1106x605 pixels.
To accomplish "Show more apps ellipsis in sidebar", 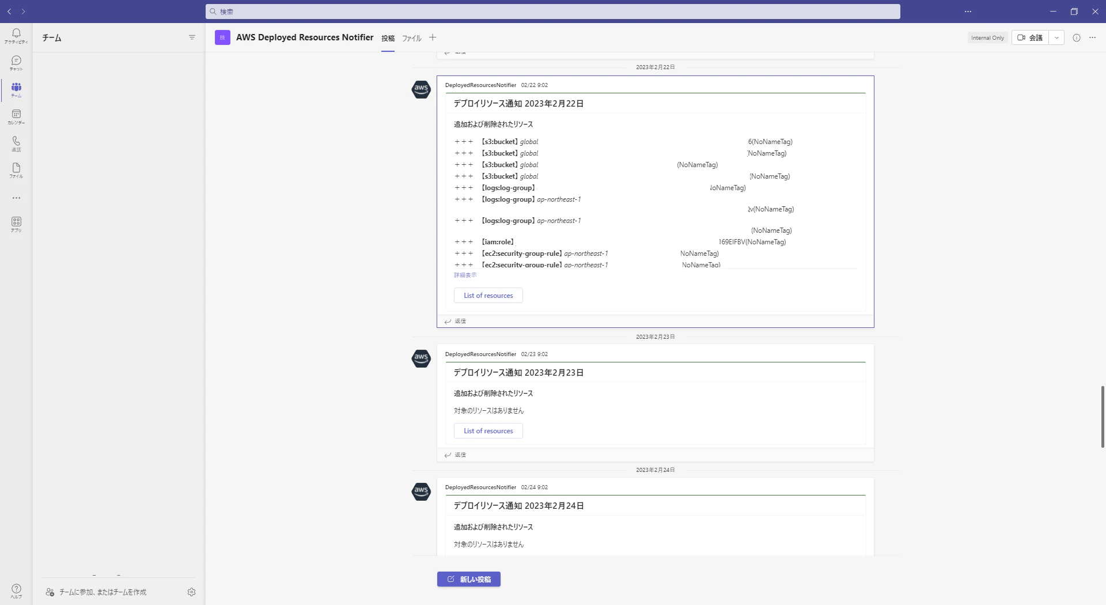I will pos(16,198).
